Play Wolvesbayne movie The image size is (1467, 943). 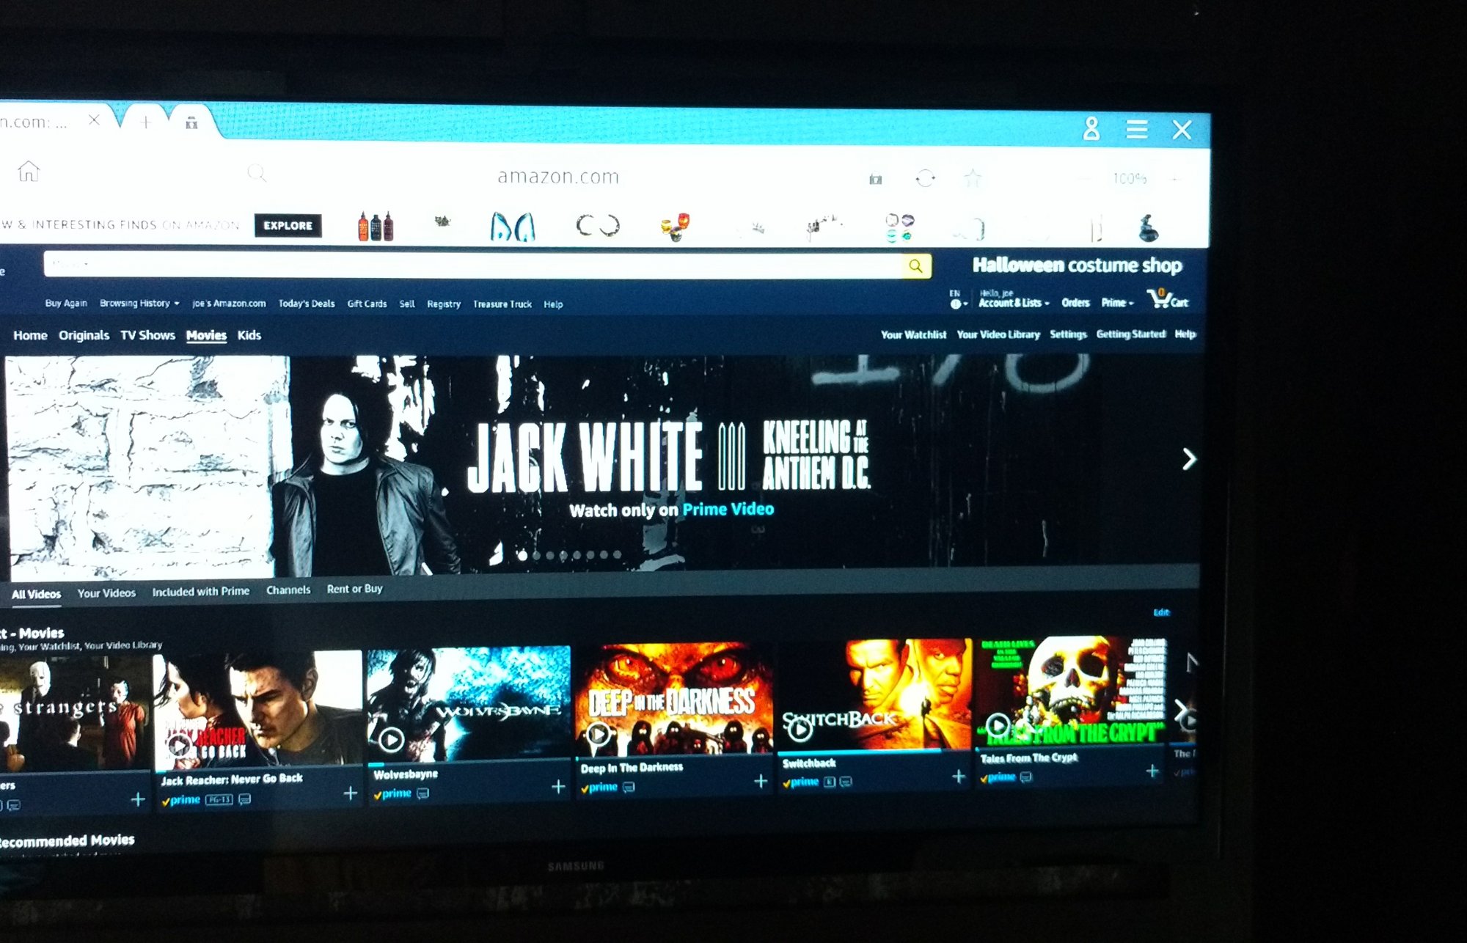coord(392,739)
